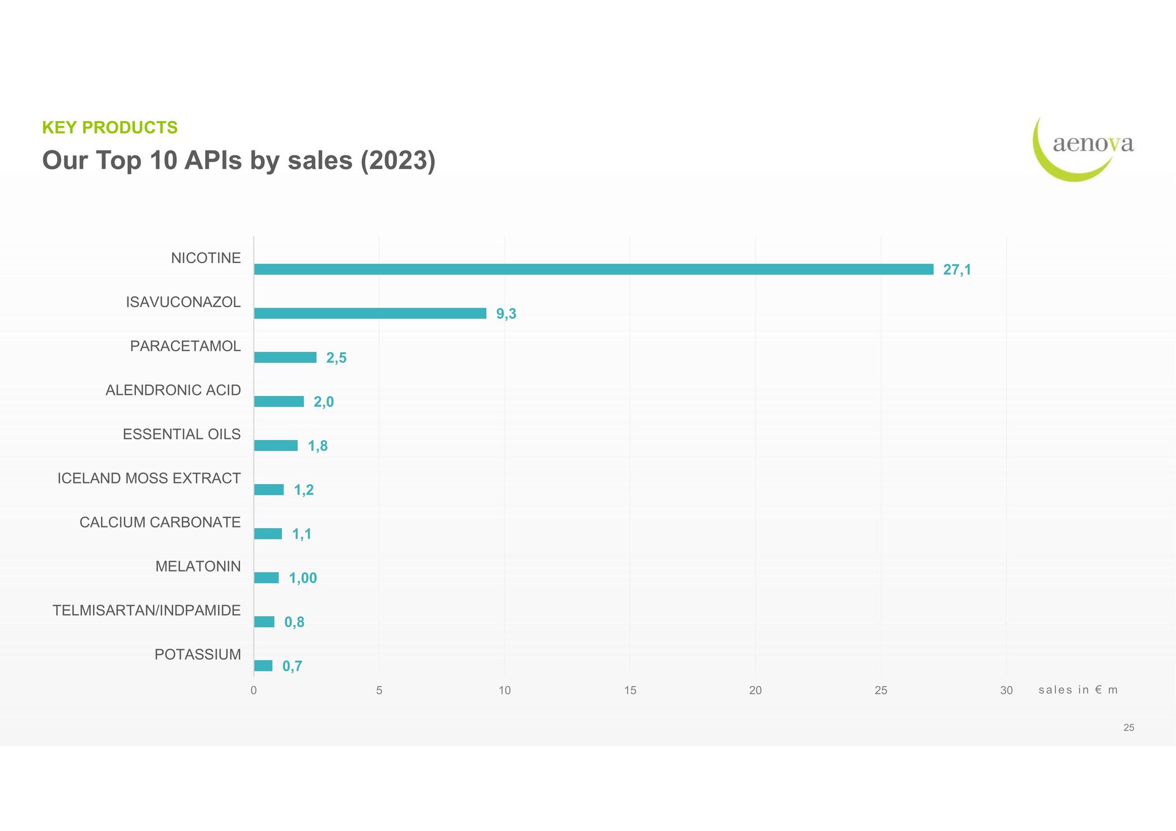Click the axis tick label 10

click(x=505, y=690)
